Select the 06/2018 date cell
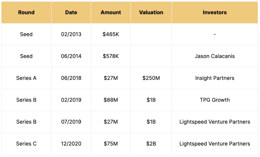 (71, 78)
